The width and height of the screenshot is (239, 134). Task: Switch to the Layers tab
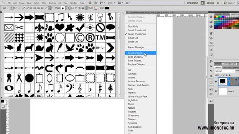point(218,67)
